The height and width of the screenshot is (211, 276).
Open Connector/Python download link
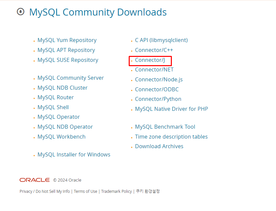(x=158, y=99)
